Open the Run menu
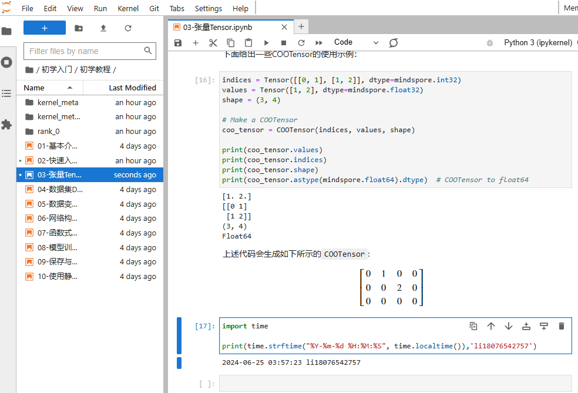Screen dimensions: 578x393 tap(100, 8)
